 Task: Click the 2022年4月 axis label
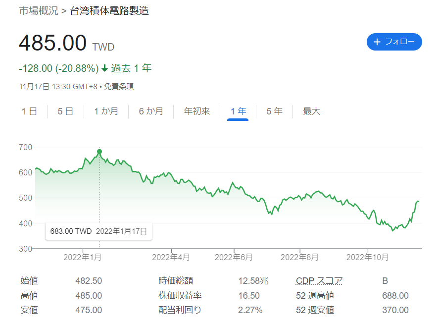tap(171, 257)
